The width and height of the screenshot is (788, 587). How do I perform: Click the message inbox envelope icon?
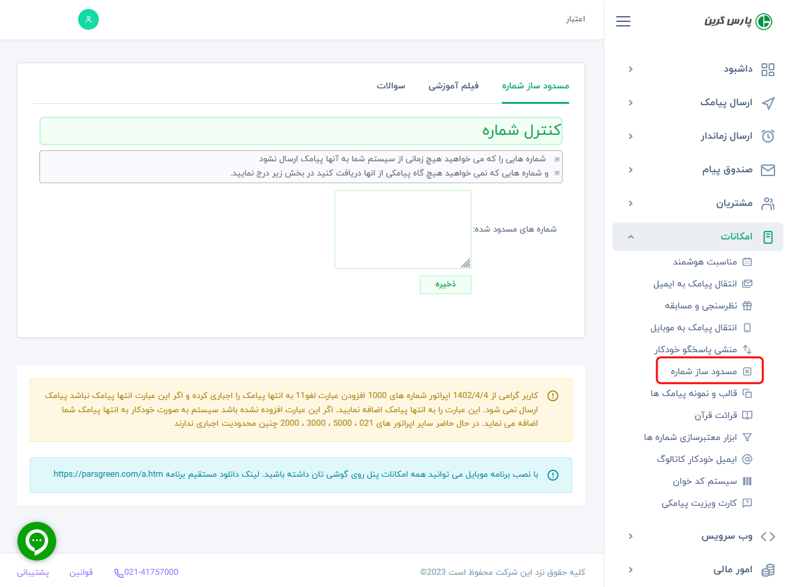tap(768, 170)
